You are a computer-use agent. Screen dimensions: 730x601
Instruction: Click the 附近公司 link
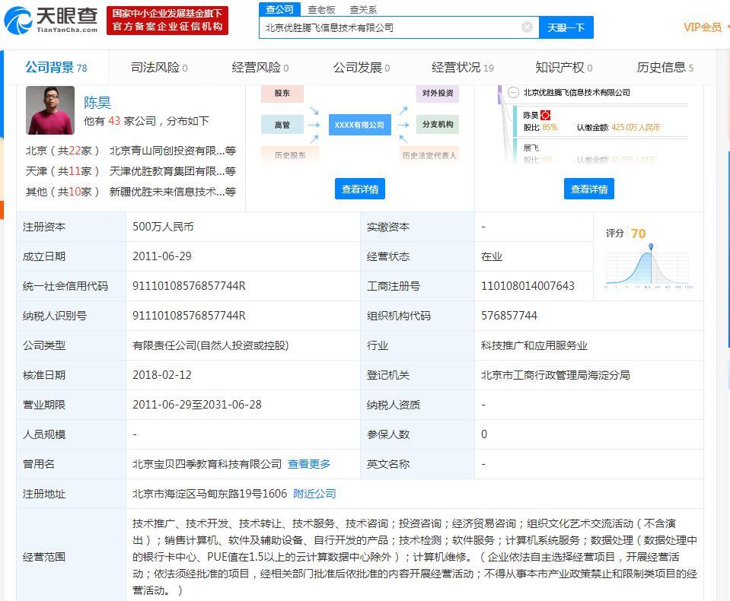[x=314, y=494]
